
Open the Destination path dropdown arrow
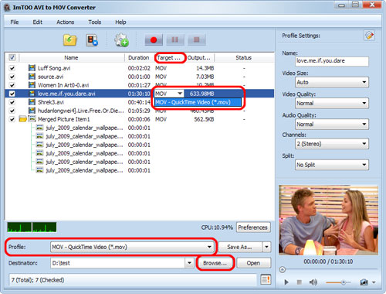pos(189,263)
